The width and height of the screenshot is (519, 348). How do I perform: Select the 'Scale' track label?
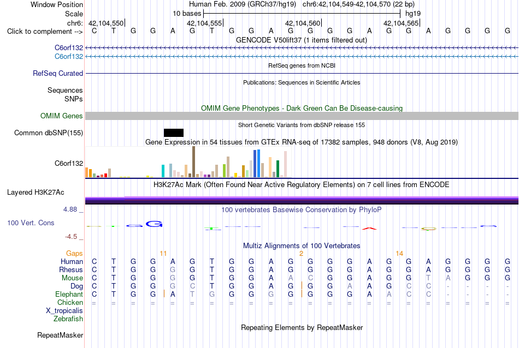[74, 14]
